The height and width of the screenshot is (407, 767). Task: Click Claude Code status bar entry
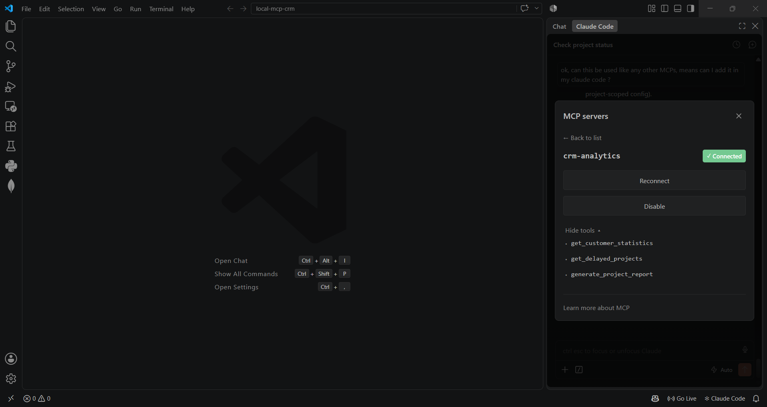click(725, 398)
